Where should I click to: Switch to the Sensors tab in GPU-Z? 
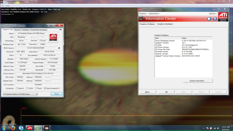point(17,30)
